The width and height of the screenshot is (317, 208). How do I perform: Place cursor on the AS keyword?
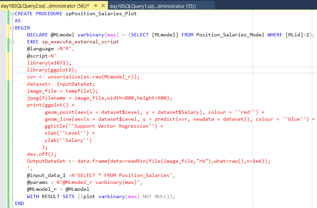point(18,21)
